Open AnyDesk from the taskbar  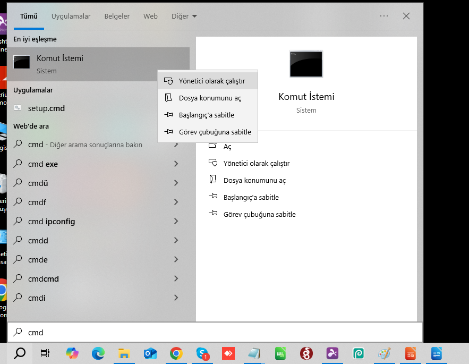(x=228, y=353)
